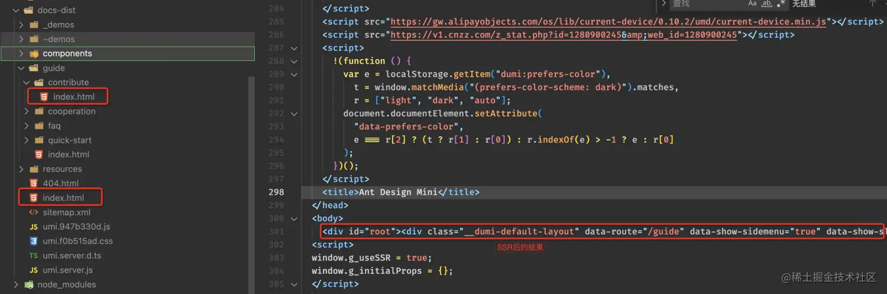The height and width of the screenshot is (294, 887).
Task: Click the 404.html HTML5 file icon
Action: tap(34, 183)
